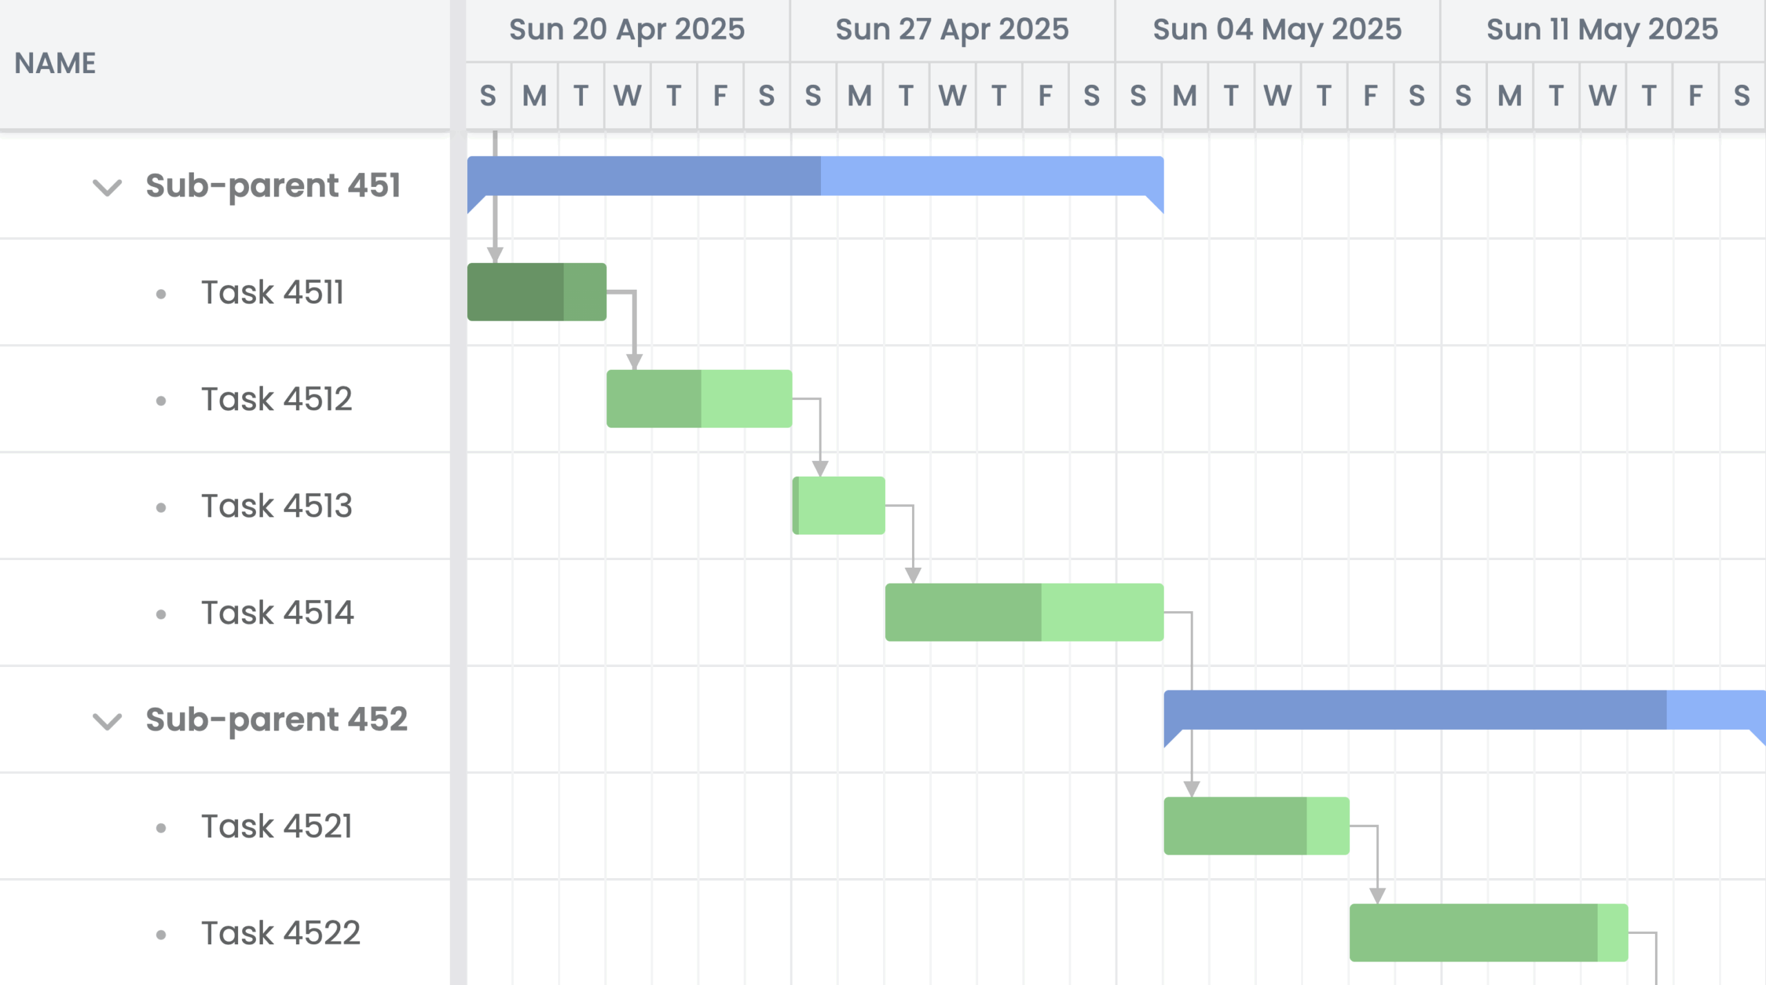Viewport: 1766px width, 985px height.
Task: Select the Task 4522 row label
Action: click(x=281, y=933)
